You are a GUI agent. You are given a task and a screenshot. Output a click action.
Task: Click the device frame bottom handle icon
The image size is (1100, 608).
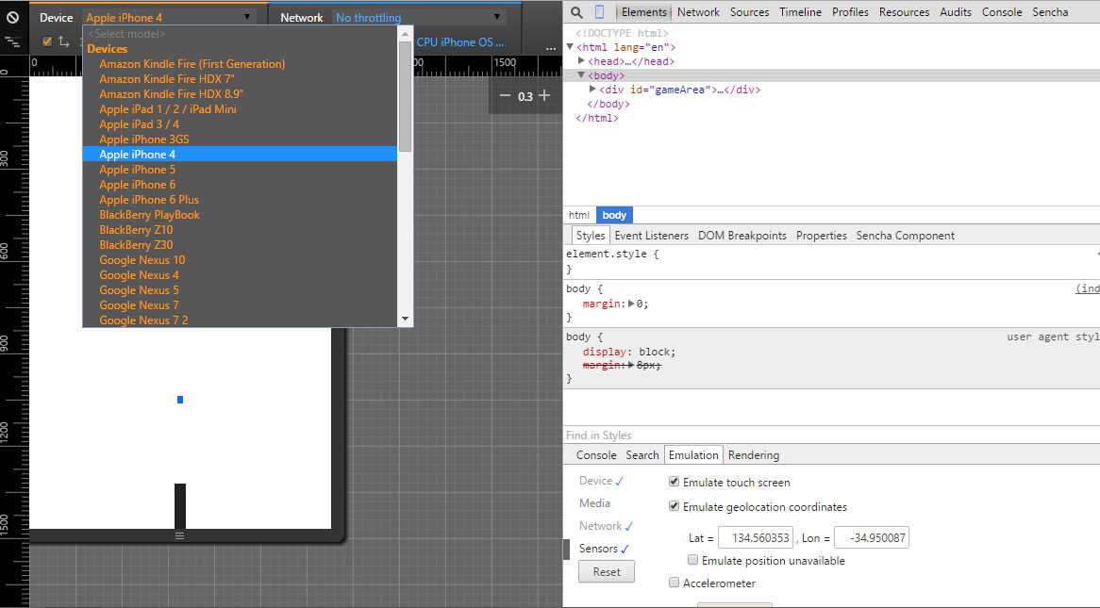tap(179, 535)
